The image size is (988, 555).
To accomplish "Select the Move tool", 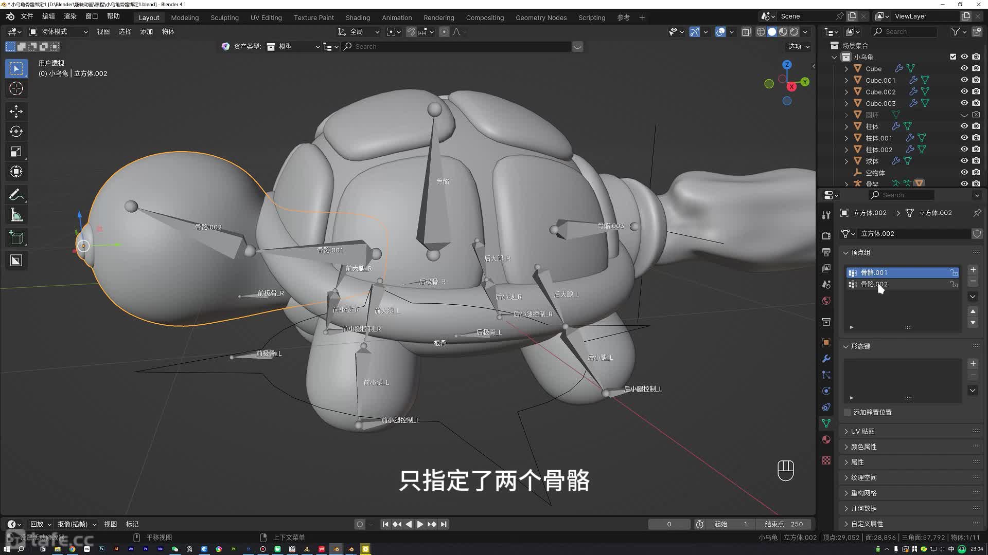I will coord(16,111).
